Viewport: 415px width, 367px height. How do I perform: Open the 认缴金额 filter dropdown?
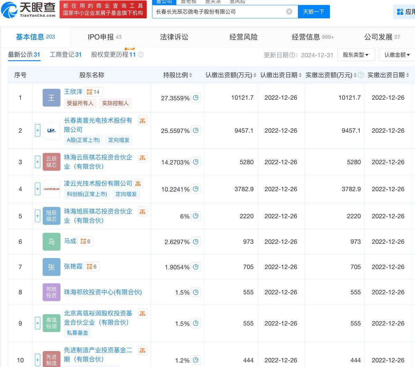[397, 55]
